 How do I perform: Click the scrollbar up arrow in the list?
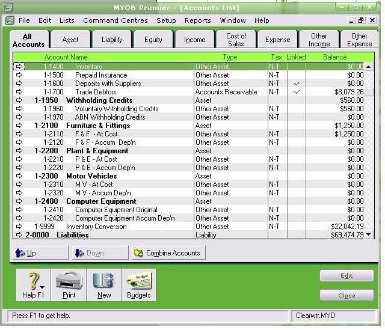pyautogui.click(x=369, y=67)
